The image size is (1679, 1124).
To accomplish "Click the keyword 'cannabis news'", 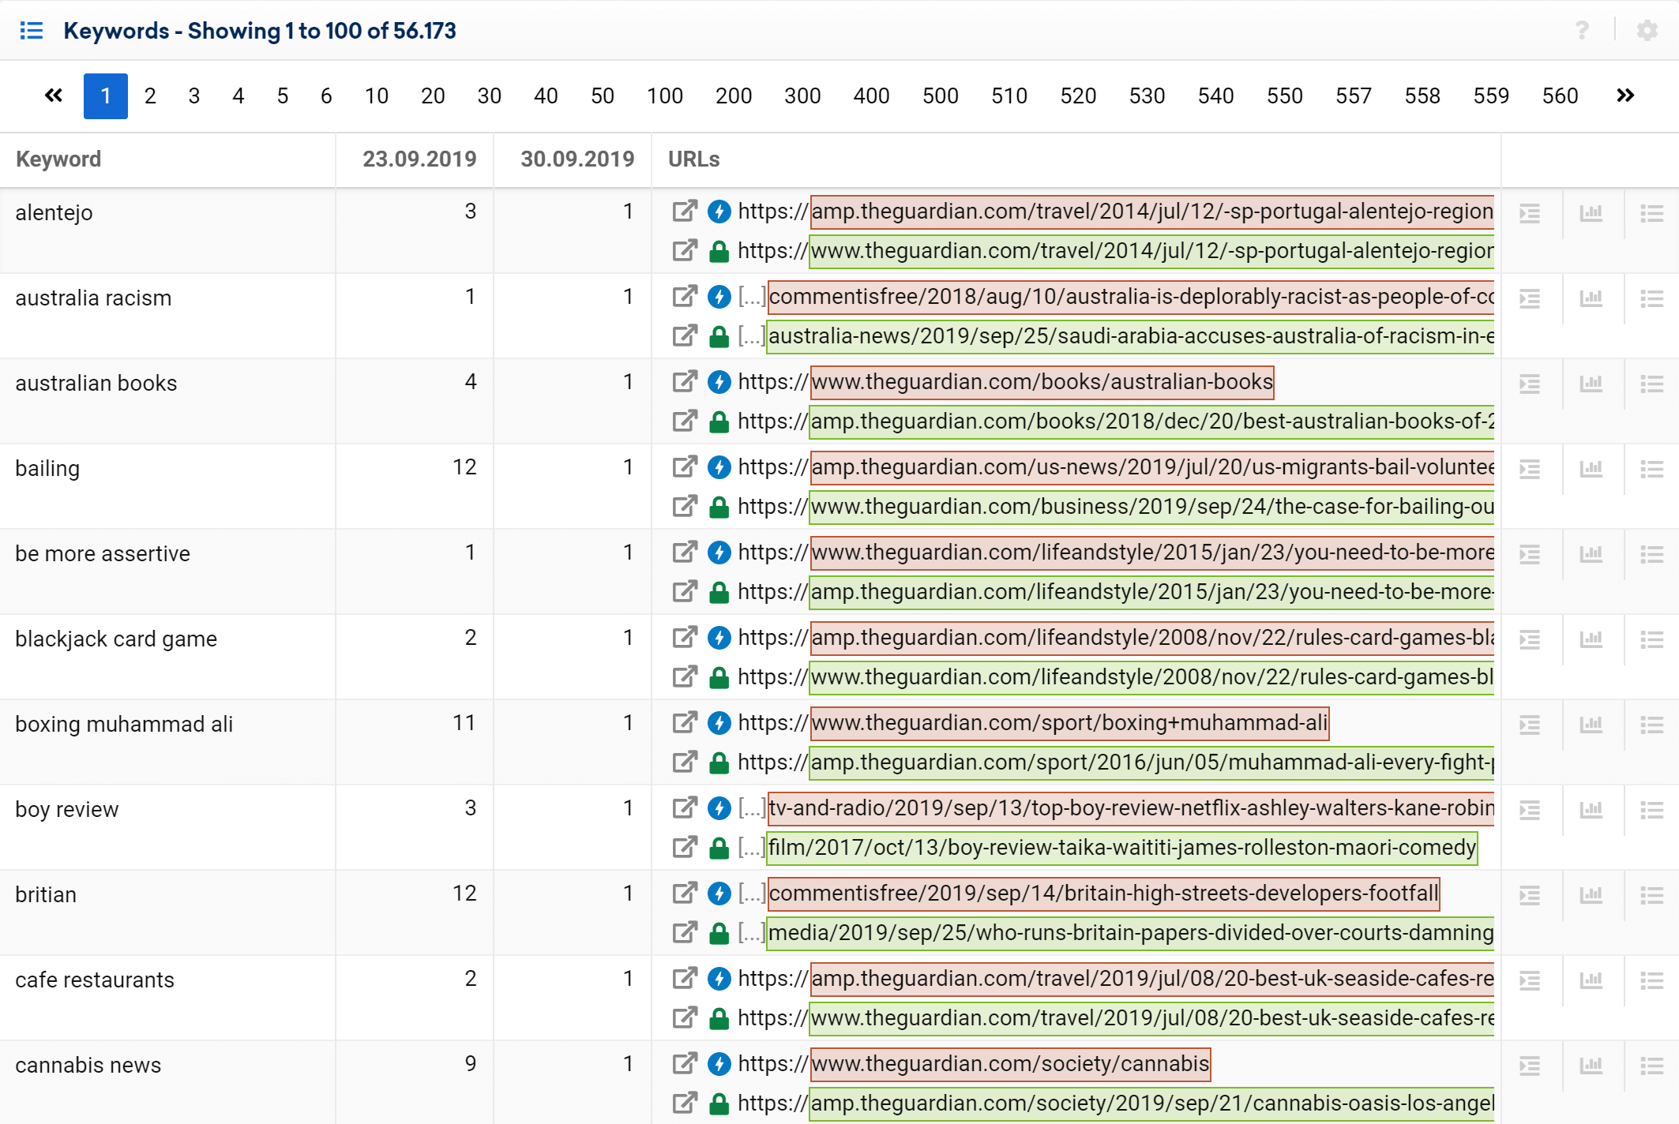I will click(88, 1066).
